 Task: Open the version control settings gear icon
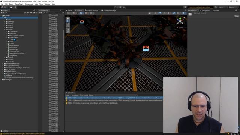(15, 7)
